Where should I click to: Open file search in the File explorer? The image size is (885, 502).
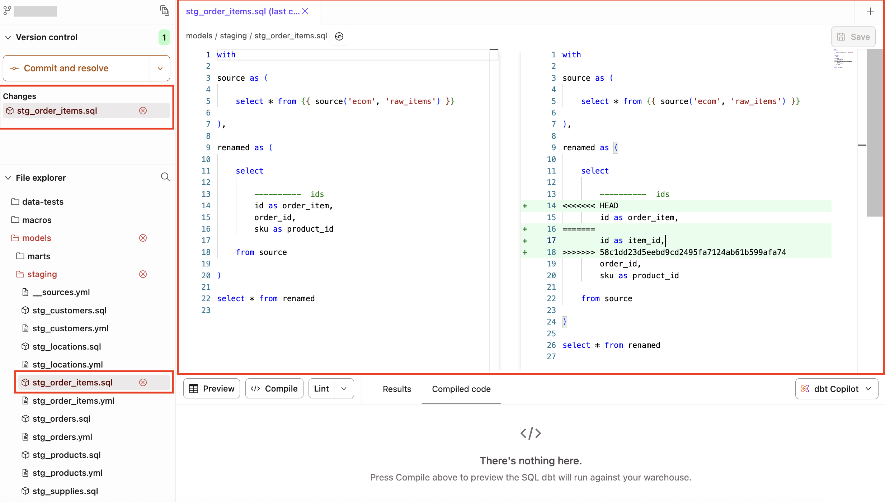[x=165, y=177]
